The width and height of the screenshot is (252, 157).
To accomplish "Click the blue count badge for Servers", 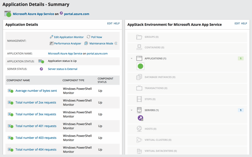I will click(x=241, y=110).
